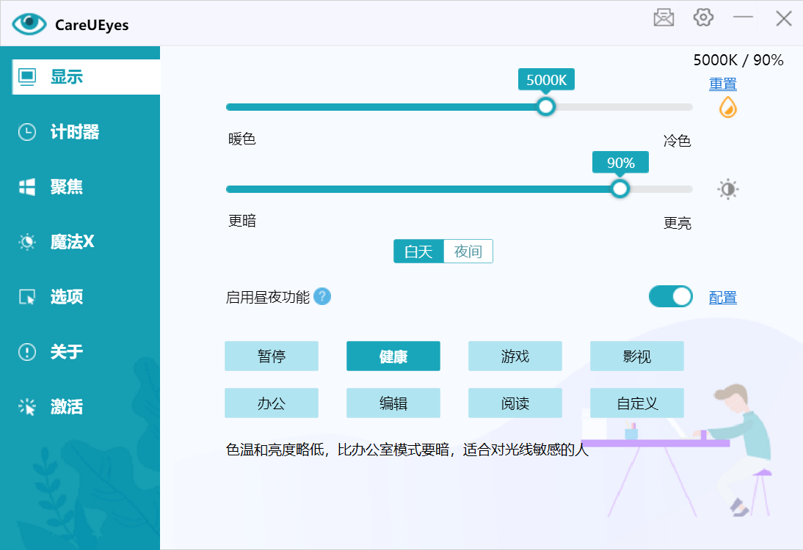Click the cursor window icon beside 选项
Screen dimensions: 803x550
click(27, 297)
